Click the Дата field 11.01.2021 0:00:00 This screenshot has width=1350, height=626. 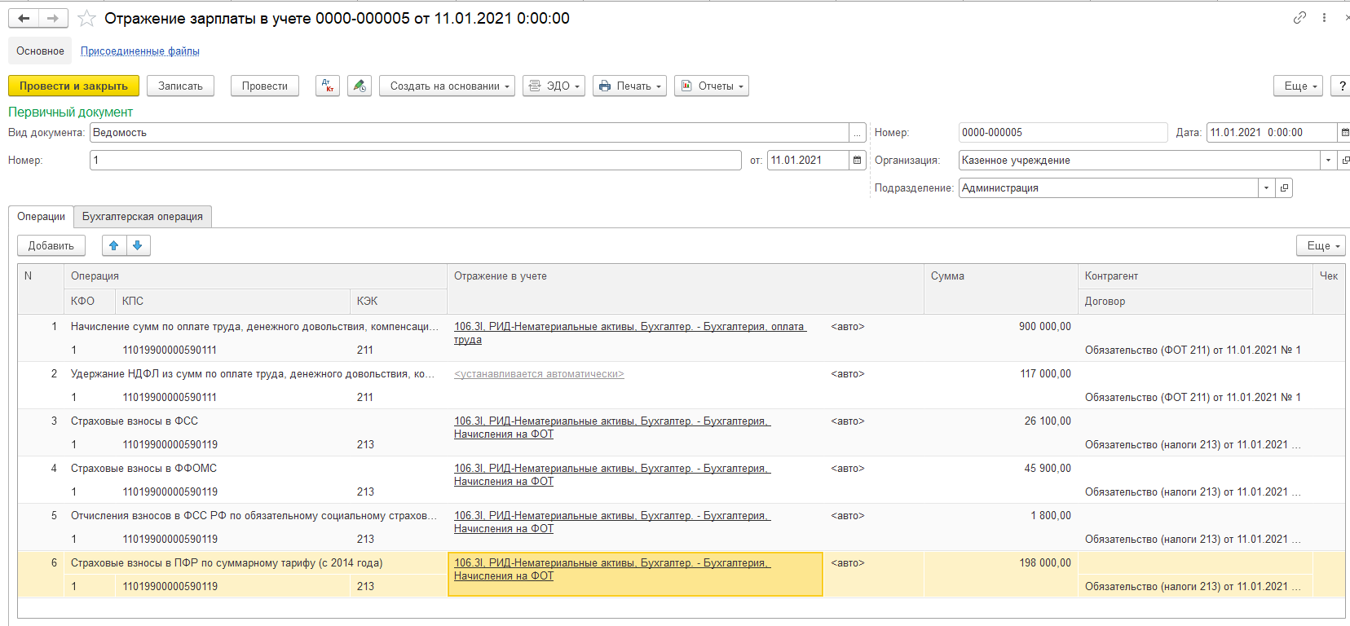(x=1272, y=132)
